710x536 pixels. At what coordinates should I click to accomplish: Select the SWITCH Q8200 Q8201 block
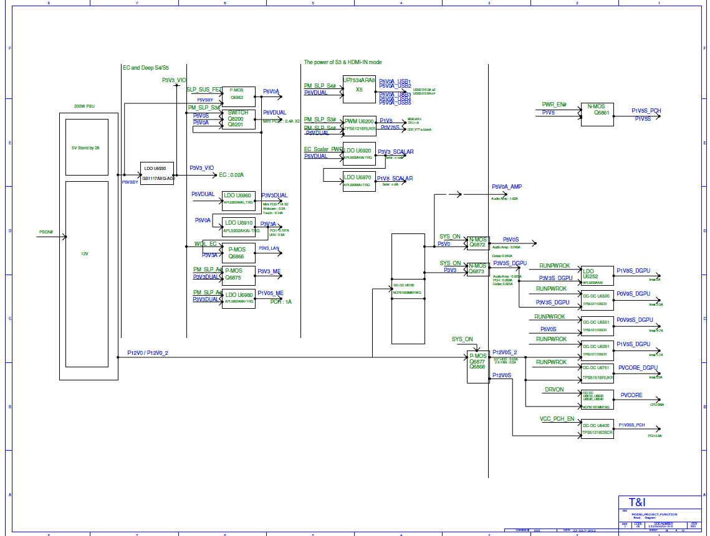(x=239, y=120)
